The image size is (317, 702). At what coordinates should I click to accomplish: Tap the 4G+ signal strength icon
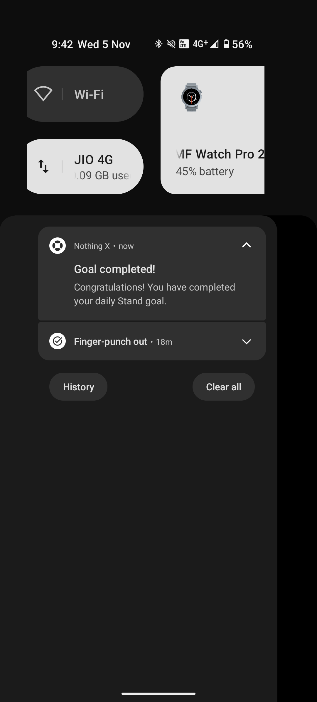point(214,44)
